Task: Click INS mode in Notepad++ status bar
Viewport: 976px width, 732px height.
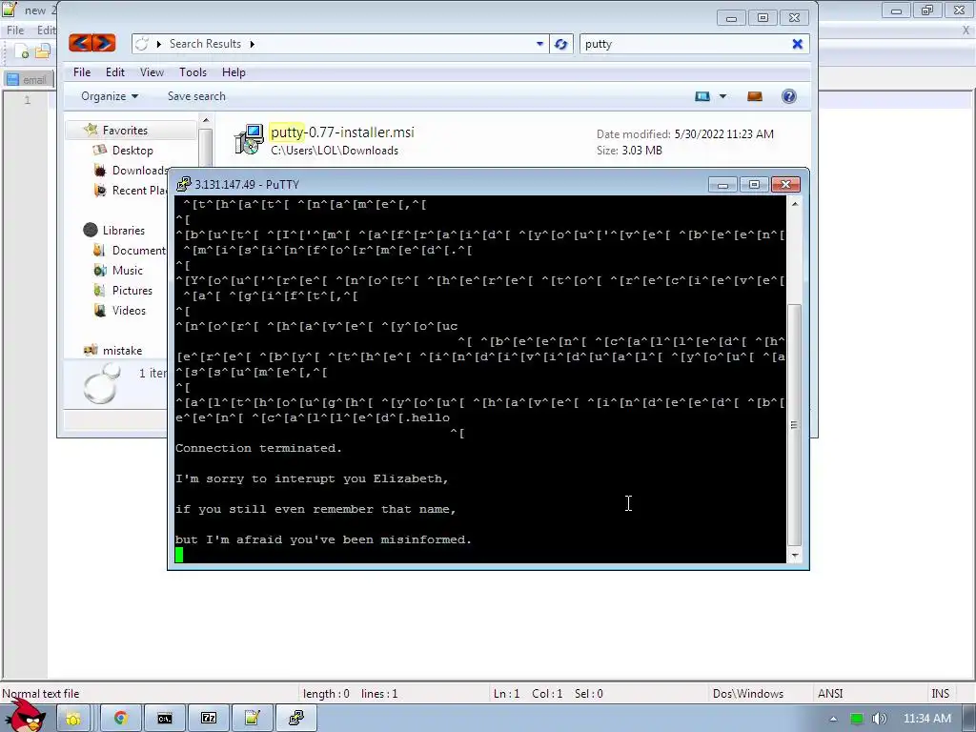Action: click(x=940, y=694)
